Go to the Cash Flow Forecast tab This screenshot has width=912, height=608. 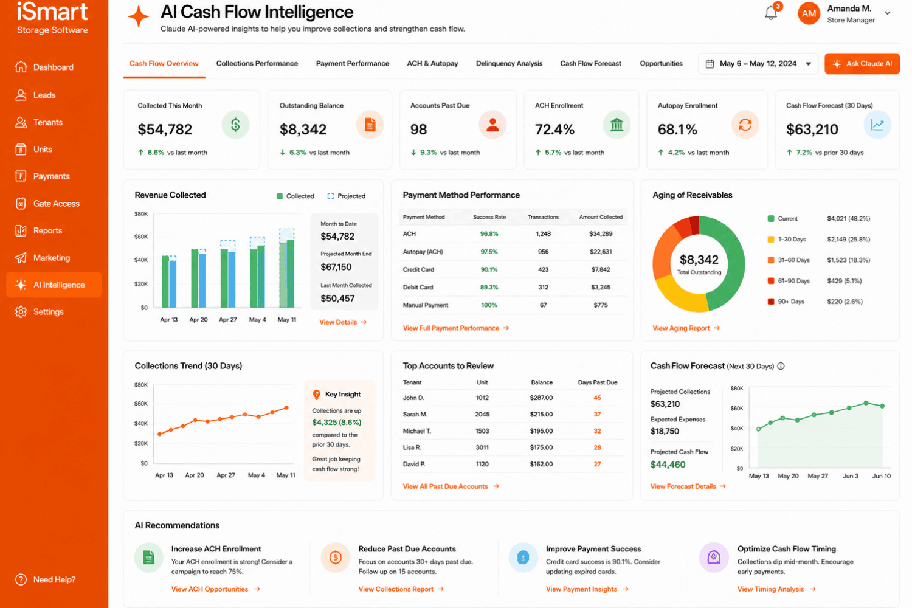coord(591,64)
